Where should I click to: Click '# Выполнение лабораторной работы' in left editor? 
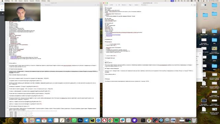[x=18, y=75]
